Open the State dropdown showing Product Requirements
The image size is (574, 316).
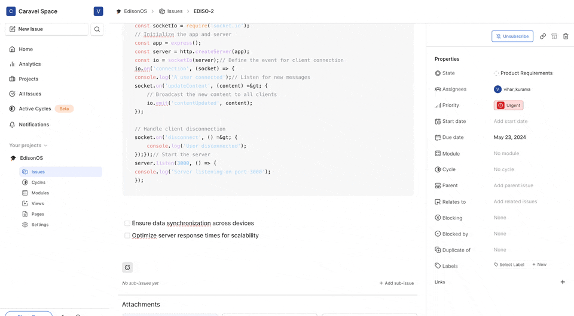[523, 73]
